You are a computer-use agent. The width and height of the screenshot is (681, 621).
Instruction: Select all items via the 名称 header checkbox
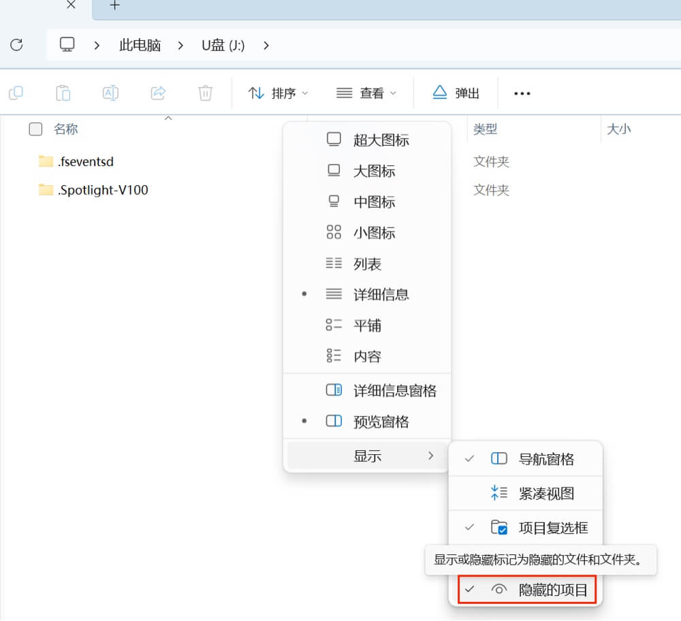pos(35,129)
